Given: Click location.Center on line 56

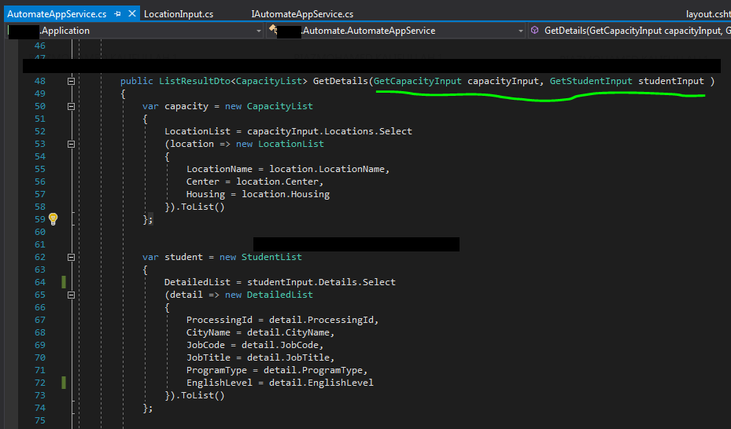Looking at the screenshot, I should point(278,181).
